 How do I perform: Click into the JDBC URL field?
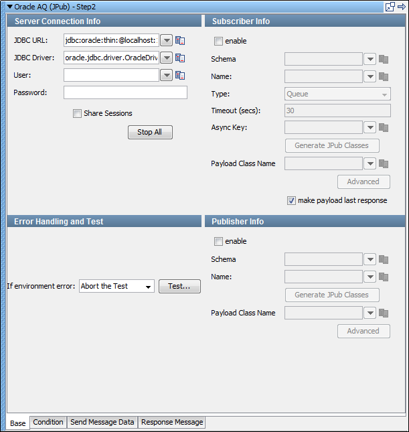click(111, 40)
